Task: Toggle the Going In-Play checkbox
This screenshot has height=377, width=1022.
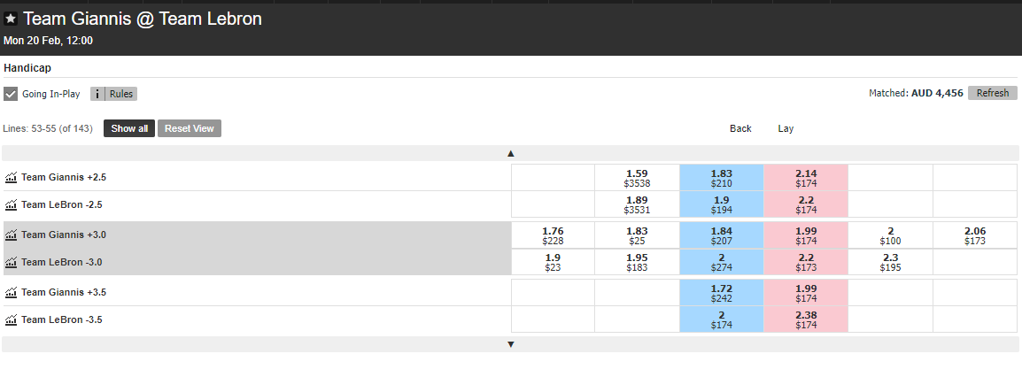Action: click(11, 94)
